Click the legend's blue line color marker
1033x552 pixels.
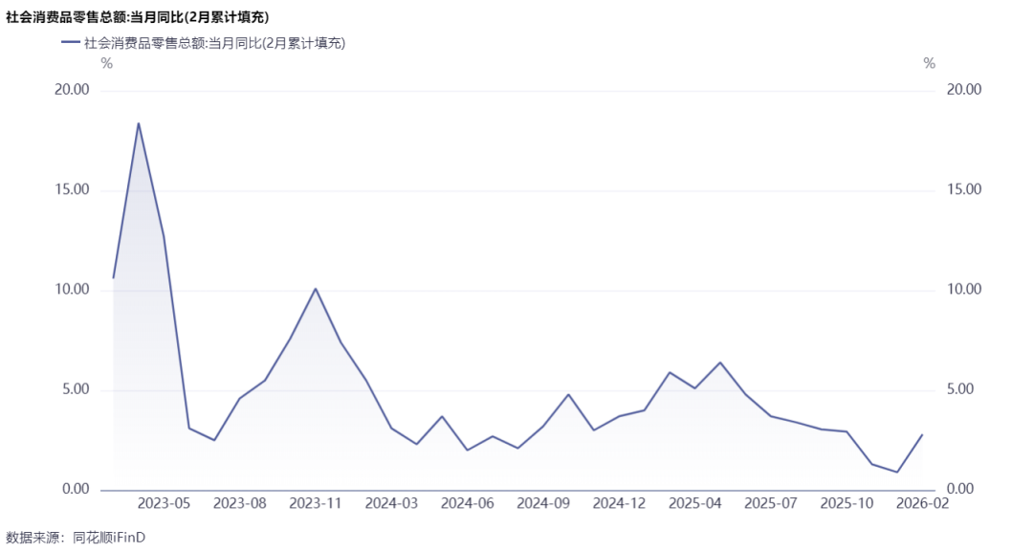(x=71, y=43)
